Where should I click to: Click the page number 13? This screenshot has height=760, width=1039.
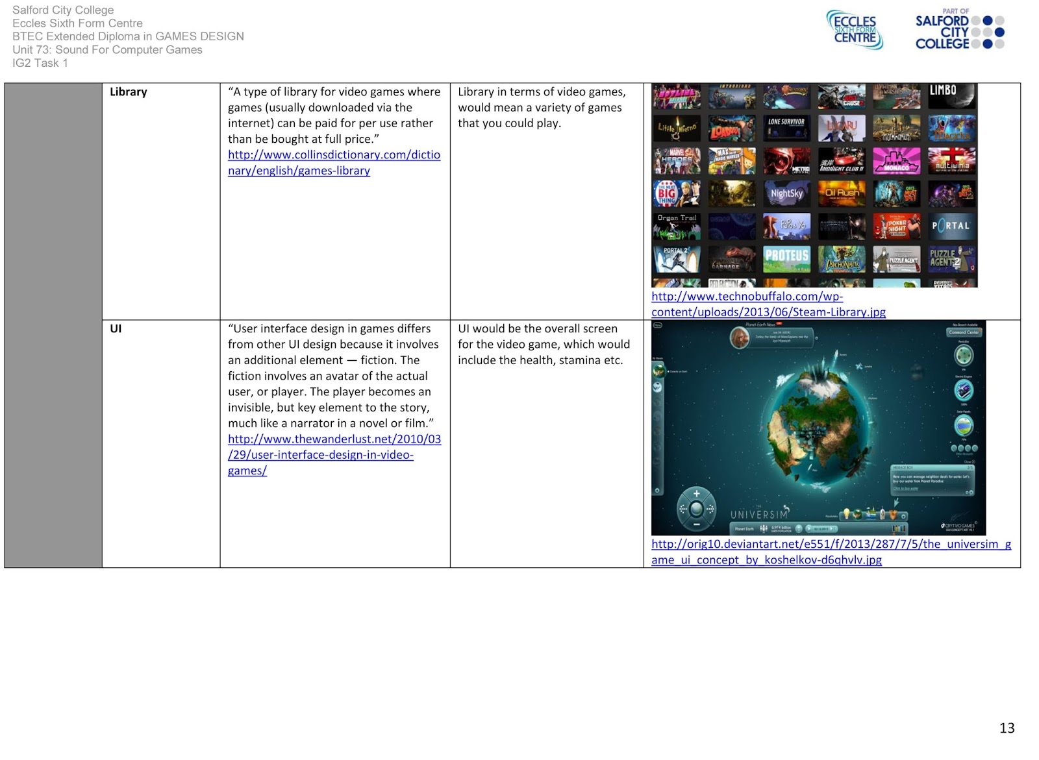point(1007,728)
